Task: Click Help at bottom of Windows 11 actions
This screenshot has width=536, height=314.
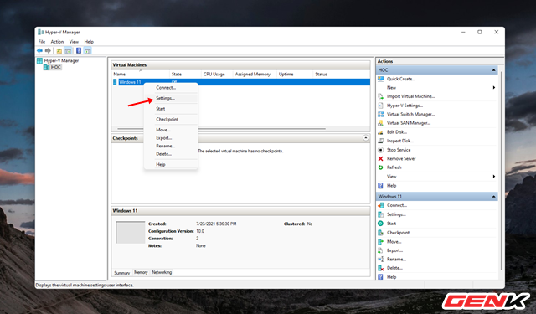Action: 391,277
